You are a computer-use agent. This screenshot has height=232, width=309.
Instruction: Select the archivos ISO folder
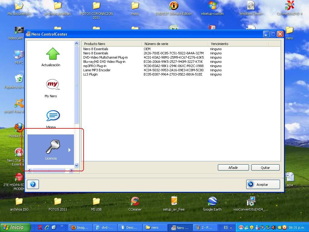pyautogui.click(x=19, y=204)
